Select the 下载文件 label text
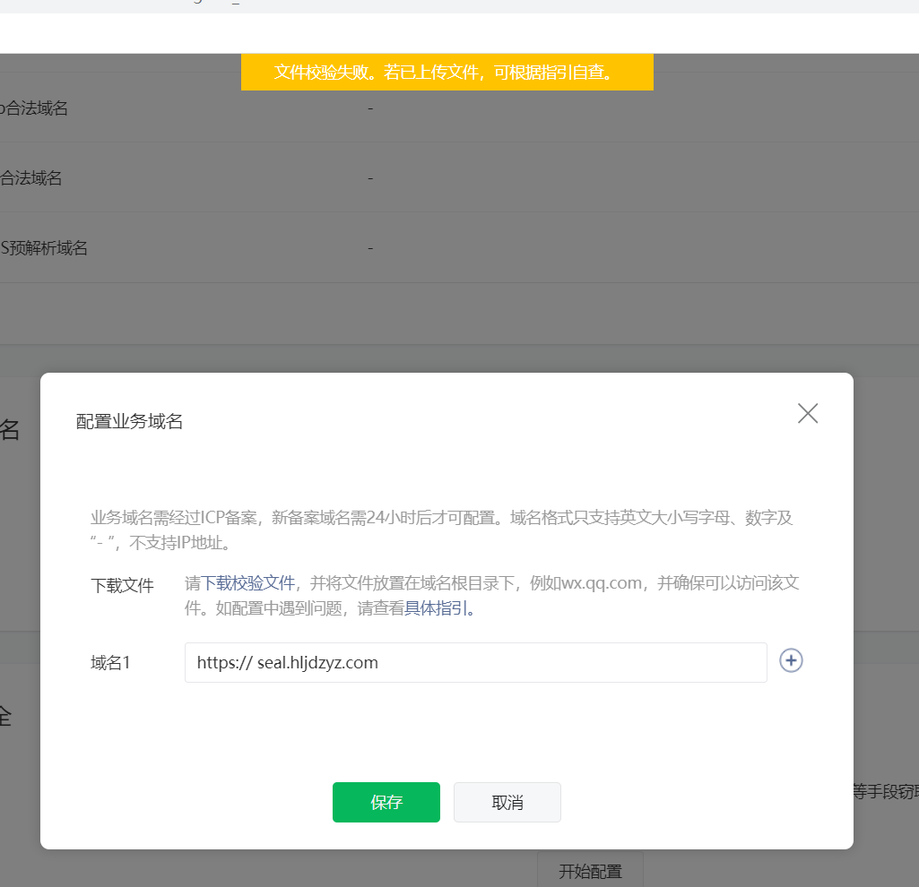 click(x=122, y=585)
